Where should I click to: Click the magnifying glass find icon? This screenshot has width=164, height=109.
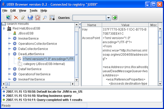pos(45,18)
